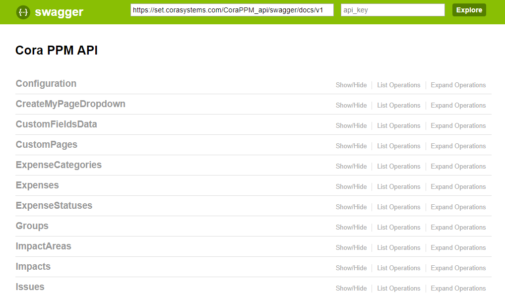The width and height of the screenshot is (505, 297).
Task: List Operations for Configuration
Action: (399, 85)
